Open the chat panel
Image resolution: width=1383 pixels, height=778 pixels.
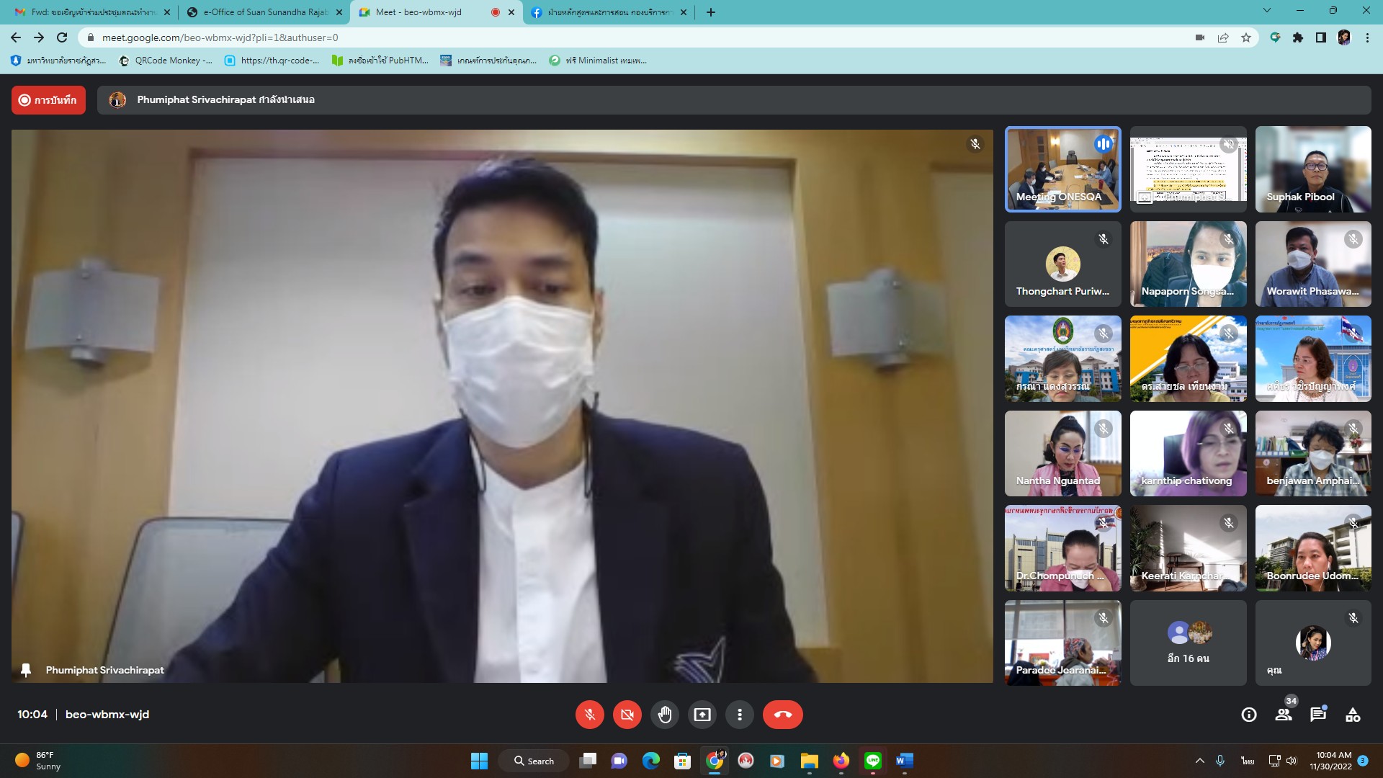tap(1318, 715)
